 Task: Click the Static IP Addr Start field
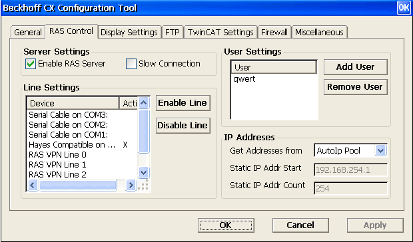pos(351,170)
